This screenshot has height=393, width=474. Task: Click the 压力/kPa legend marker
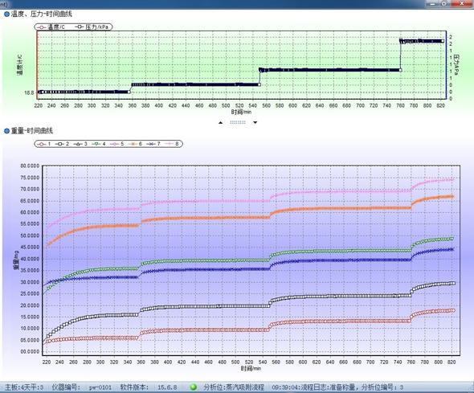tap(80, 27)
